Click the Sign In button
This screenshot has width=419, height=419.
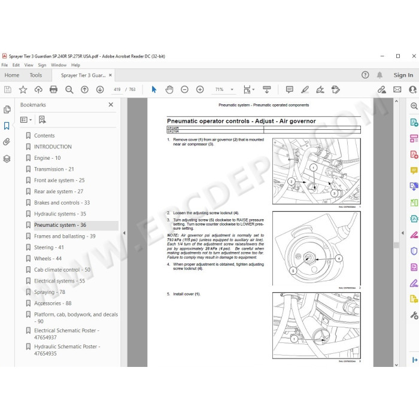pos(403,75)
